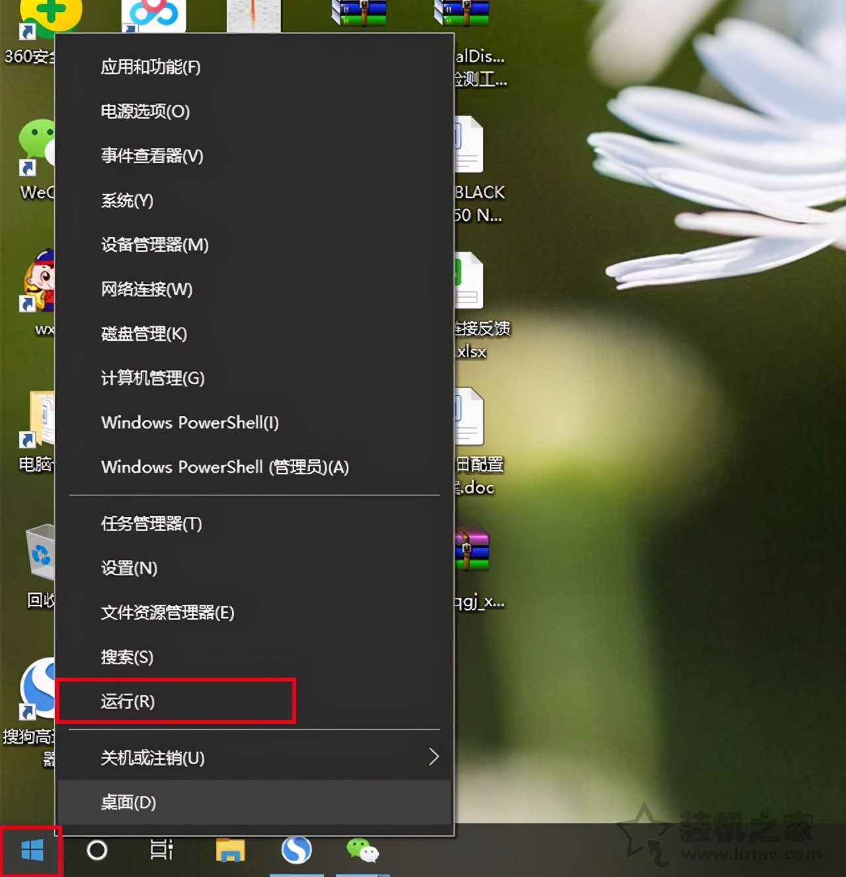Open WeChat from the taskbar

pyautogui.click(x=363, y=852)
